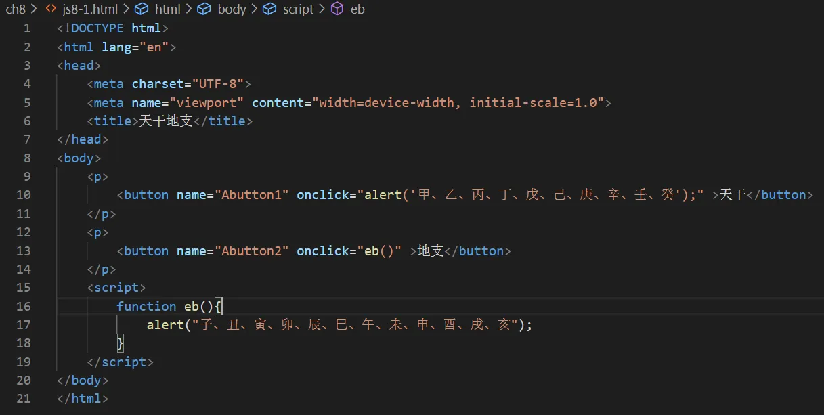Image resolution: width=824 pixels, height=415 pixels.
Task: Click the symbol icon before eb breadcrumb
Action: point(337,9)
